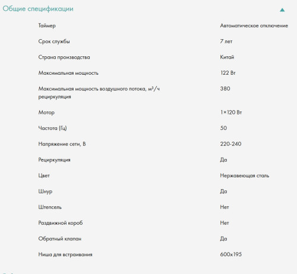Click the Китай value
Image resolution: width=297 pixels, height=274 pixels.
coord(227,57)
